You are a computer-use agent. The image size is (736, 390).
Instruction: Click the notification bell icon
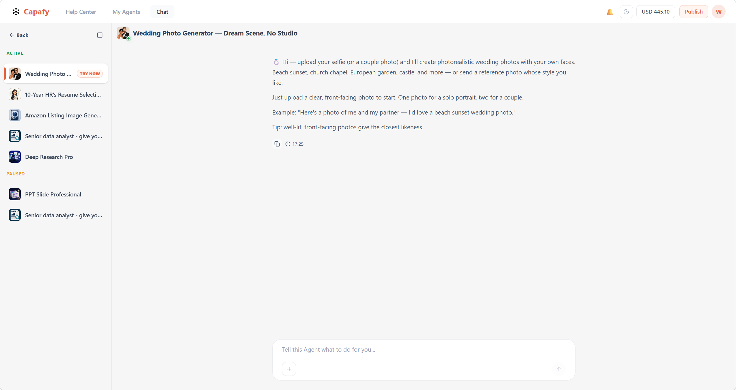pos(610,12)
